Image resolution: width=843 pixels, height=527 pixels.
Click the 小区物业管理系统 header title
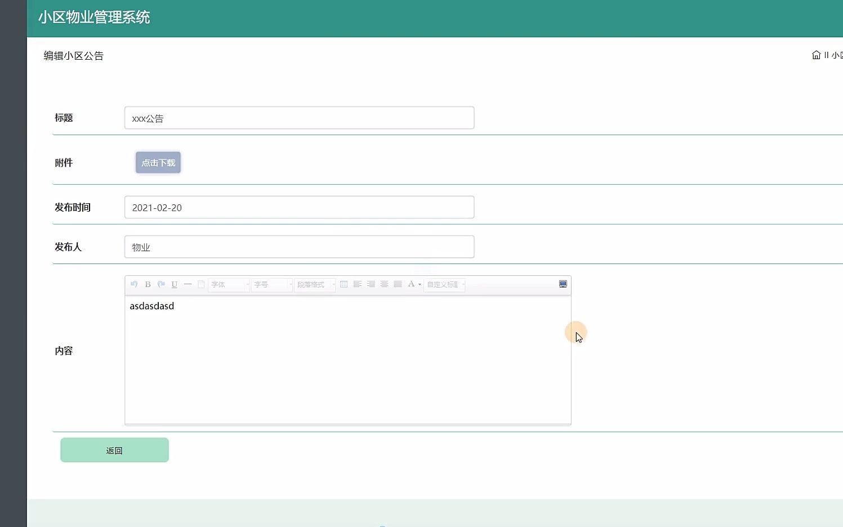(x=94, y=17)
